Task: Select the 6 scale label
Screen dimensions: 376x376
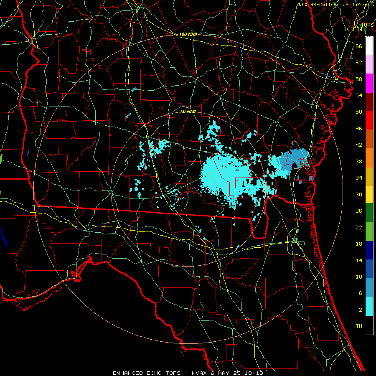Action: point(360,293)
